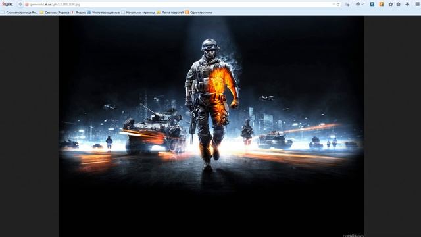Open Сервисы Яндекса bookmark folder

(55, 13)
